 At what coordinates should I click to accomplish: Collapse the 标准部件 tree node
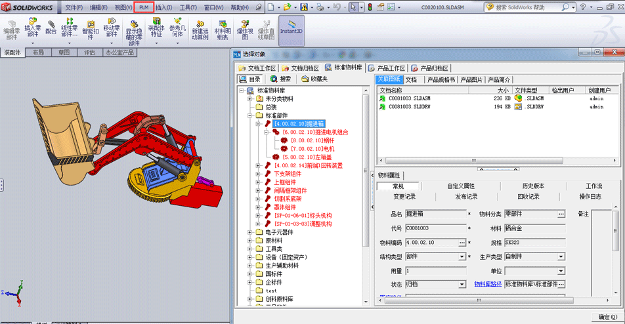tap(250, 115)
